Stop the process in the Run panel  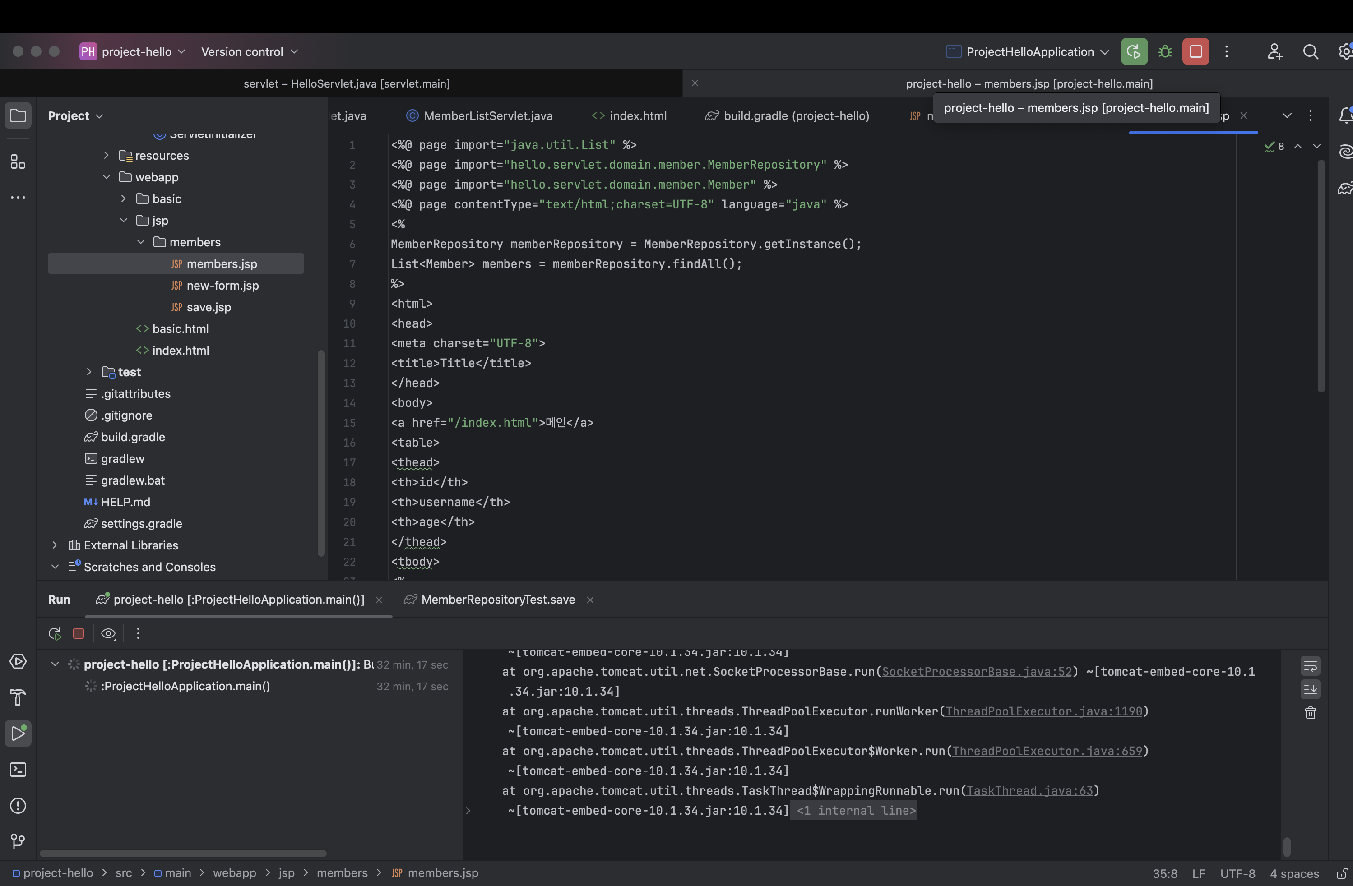(79, 633)
